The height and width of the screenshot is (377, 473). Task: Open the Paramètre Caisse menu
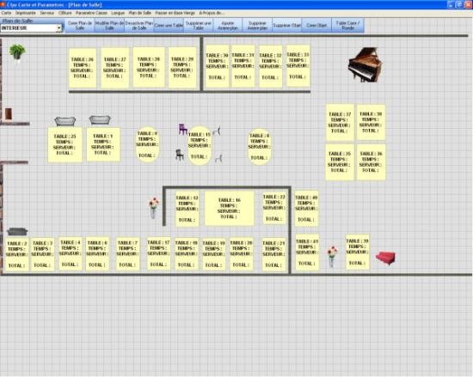pos(91,13)
